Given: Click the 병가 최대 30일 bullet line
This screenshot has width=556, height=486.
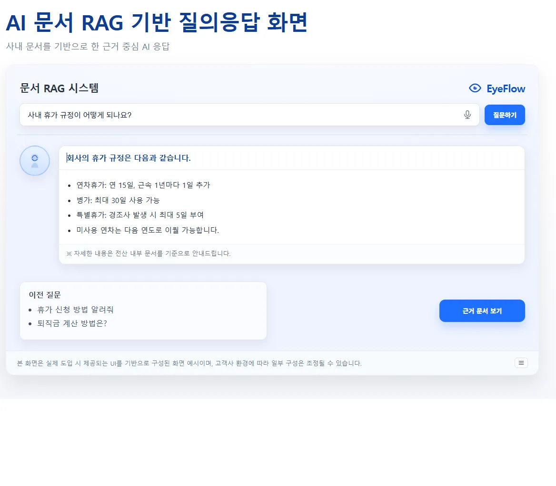Looking at the screenshot, I should [x=118, y=200].
